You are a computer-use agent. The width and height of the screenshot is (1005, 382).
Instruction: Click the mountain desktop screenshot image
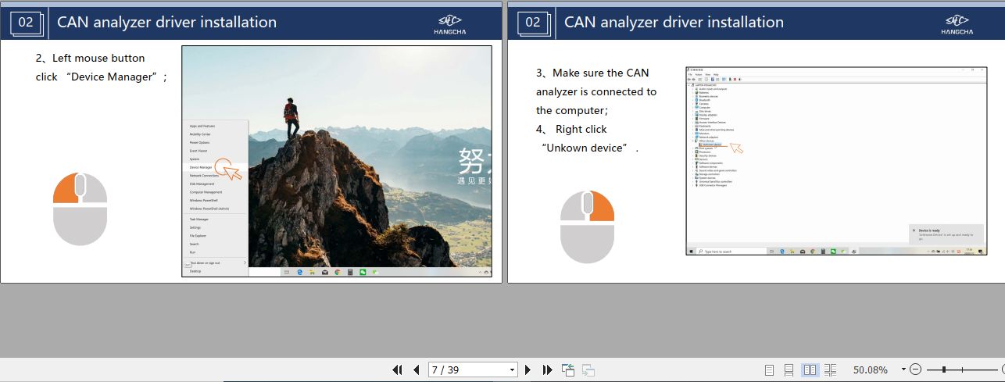[337, 161]
